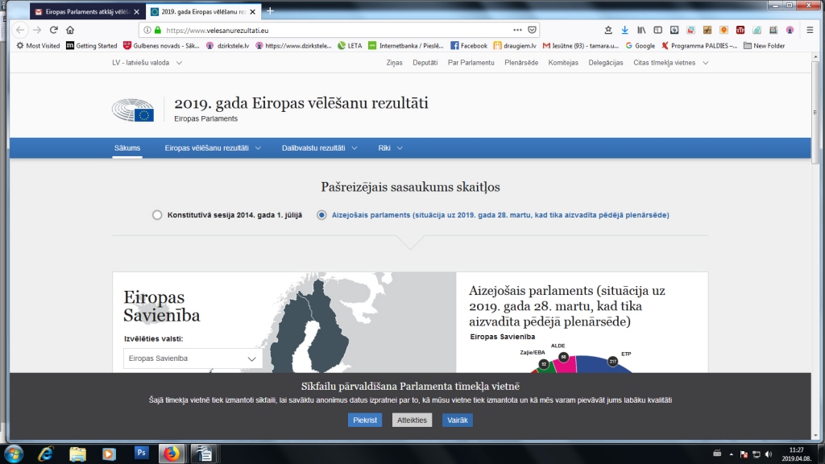The image size is (825, 464).
Task: Save the page with the Pocket icon
Action: (x=532, y=29)
